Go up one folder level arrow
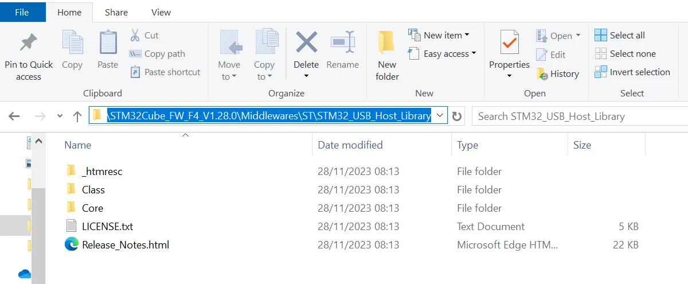The height and width of the screenshot is (284, 688). 77,116
